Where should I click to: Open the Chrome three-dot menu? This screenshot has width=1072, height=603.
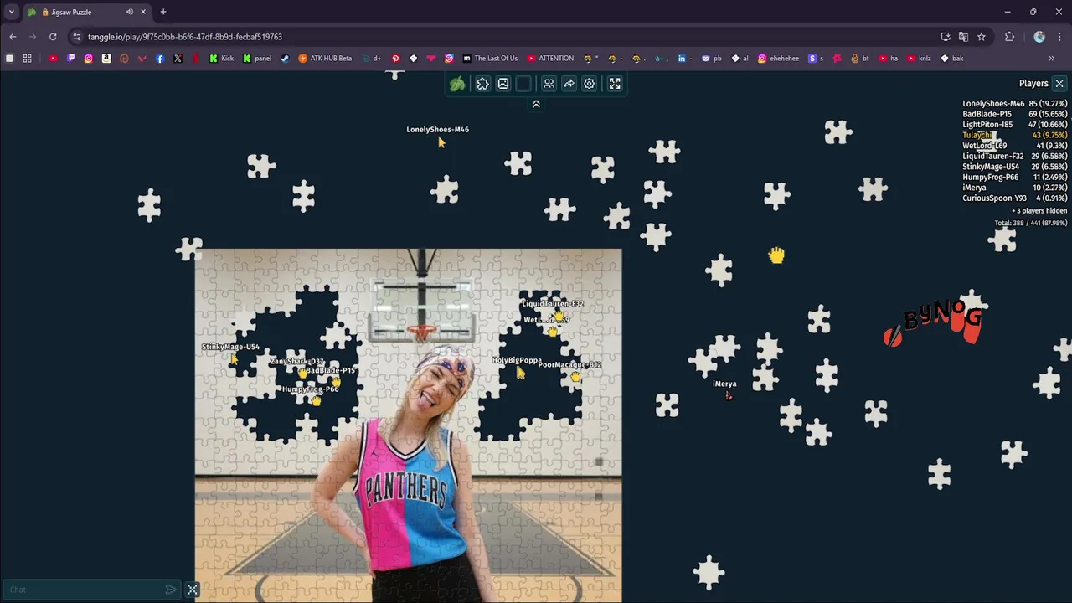[x=1059, y=37]
